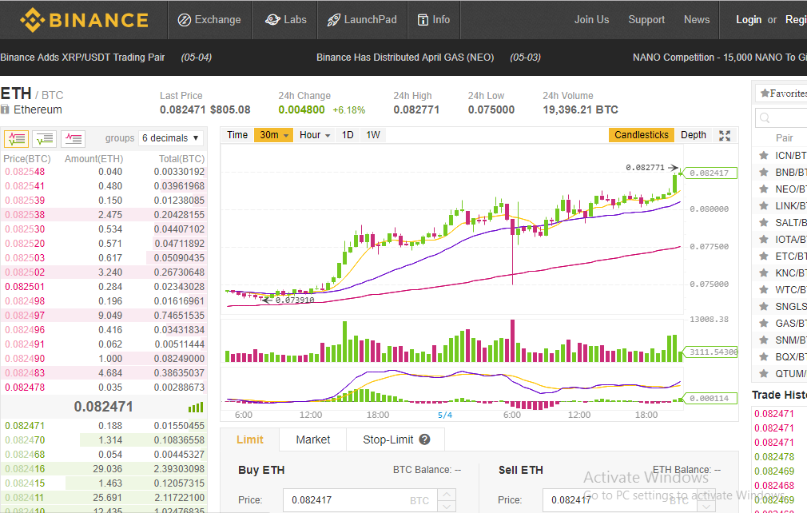Viewport: 807px width, 513px height.
Task: Click the Sell ETH price input field
Action: [620, 500]
